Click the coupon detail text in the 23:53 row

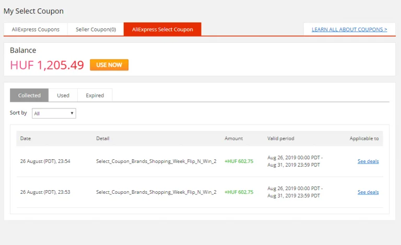point(156,192)
